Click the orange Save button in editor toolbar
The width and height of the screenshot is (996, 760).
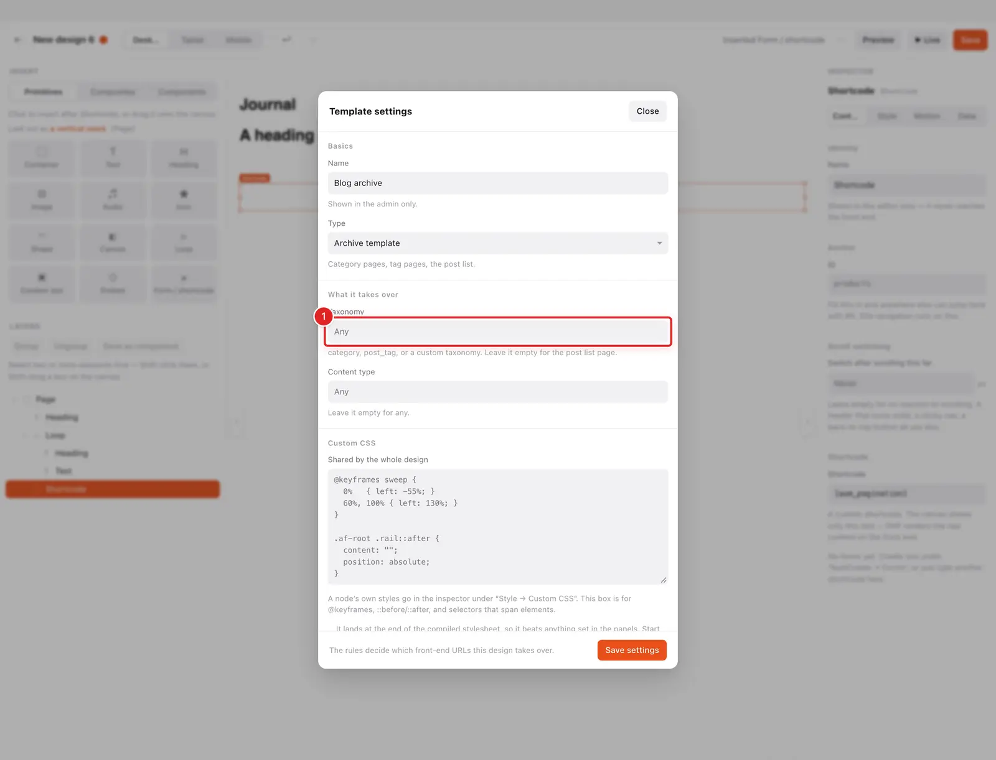tap(970, 40)
